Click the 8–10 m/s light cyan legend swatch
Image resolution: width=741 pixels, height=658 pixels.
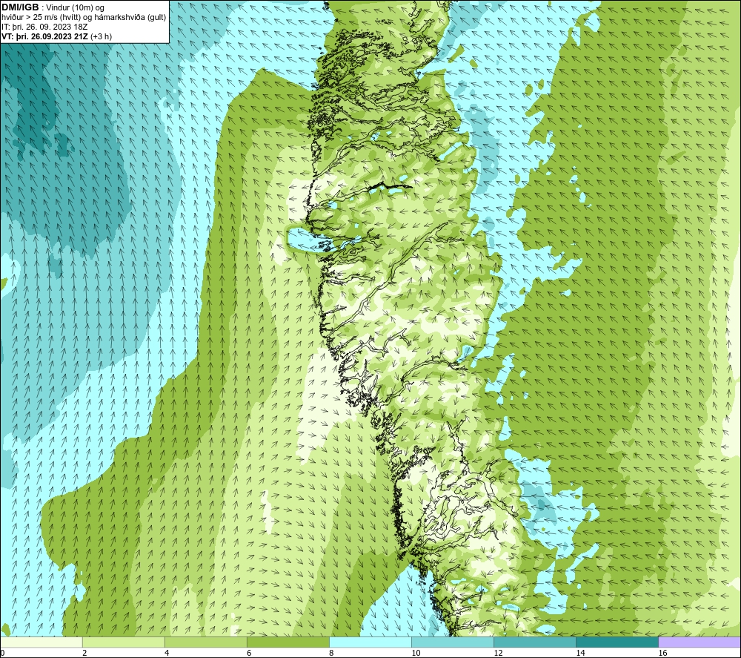tap(370, 642)
